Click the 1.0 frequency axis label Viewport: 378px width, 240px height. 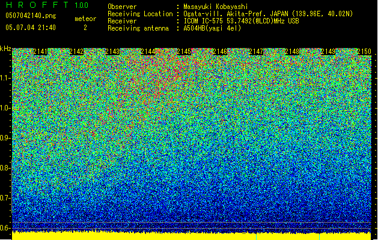coord(5,108)
